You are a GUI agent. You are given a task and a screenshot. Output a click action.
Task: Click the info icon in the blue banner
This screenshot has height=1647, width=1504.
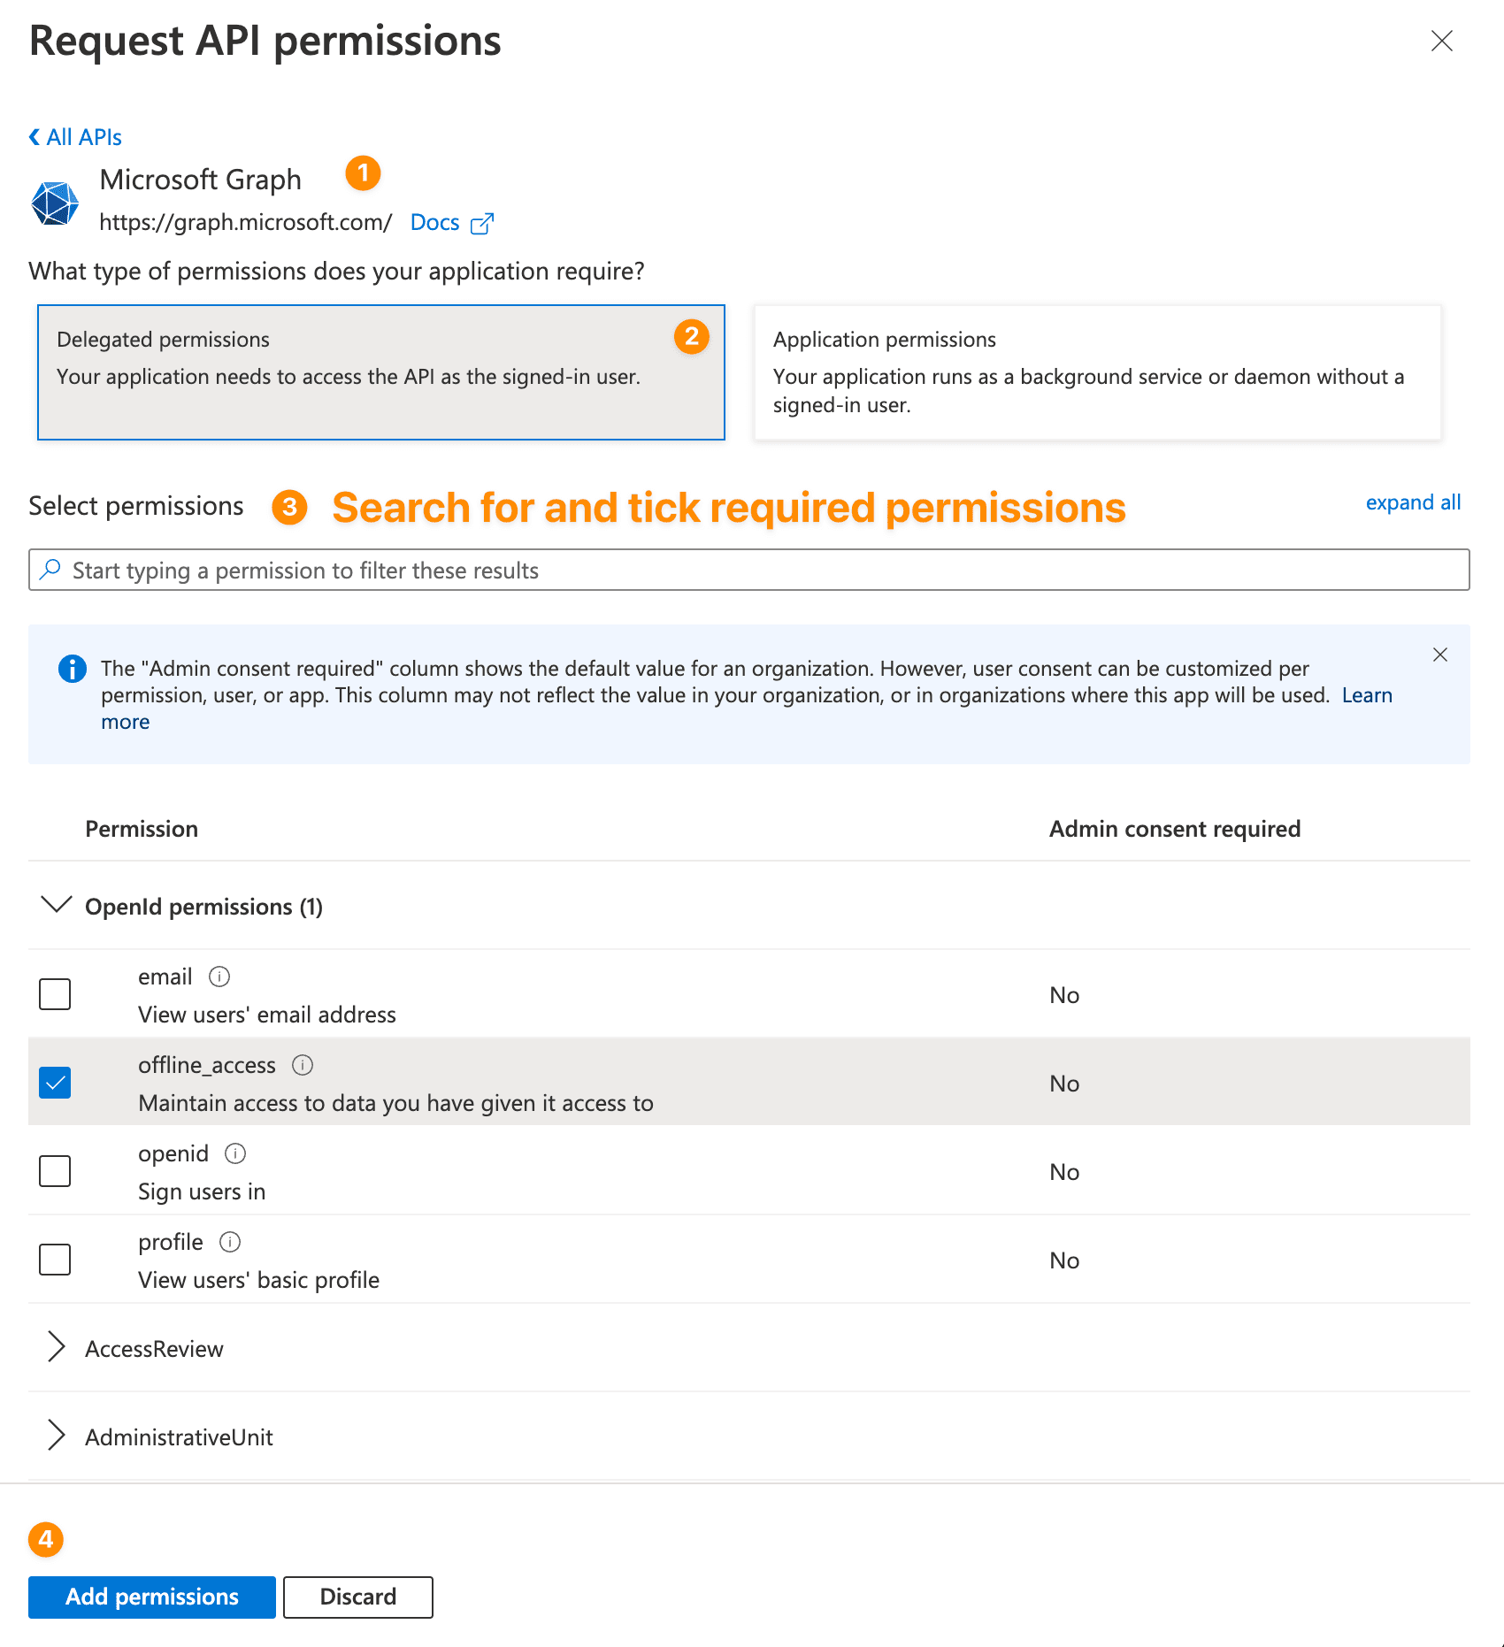click(x=72, y=669)
